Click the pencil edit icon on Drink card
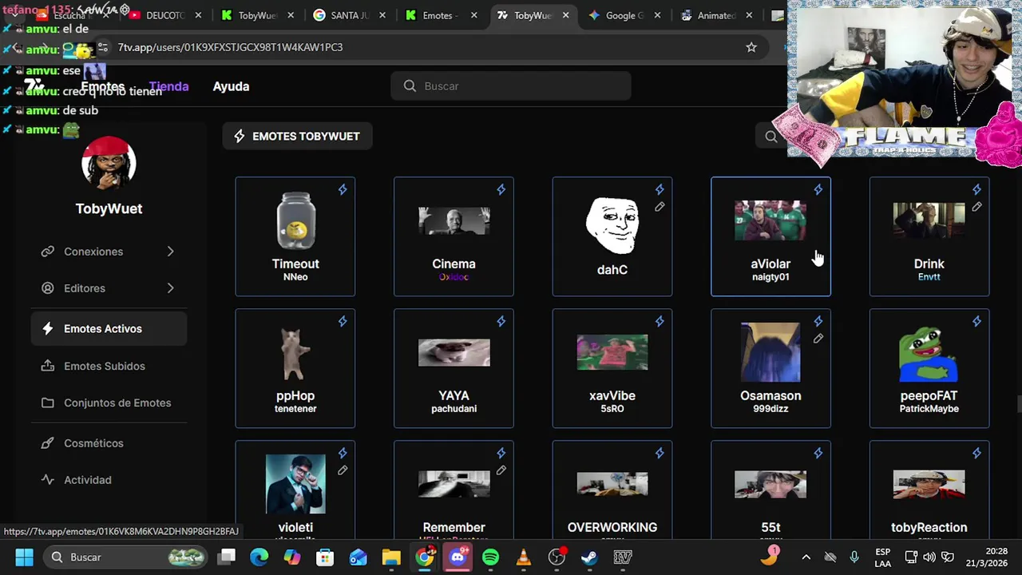The width and height of the screenshot is (1022, 575). point(976,207)
